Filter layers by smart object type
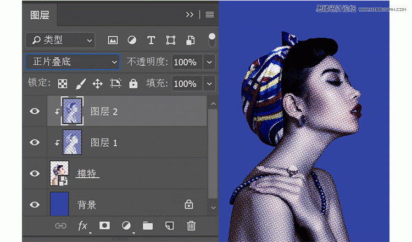The image size is (412, 242). point(191,41)
